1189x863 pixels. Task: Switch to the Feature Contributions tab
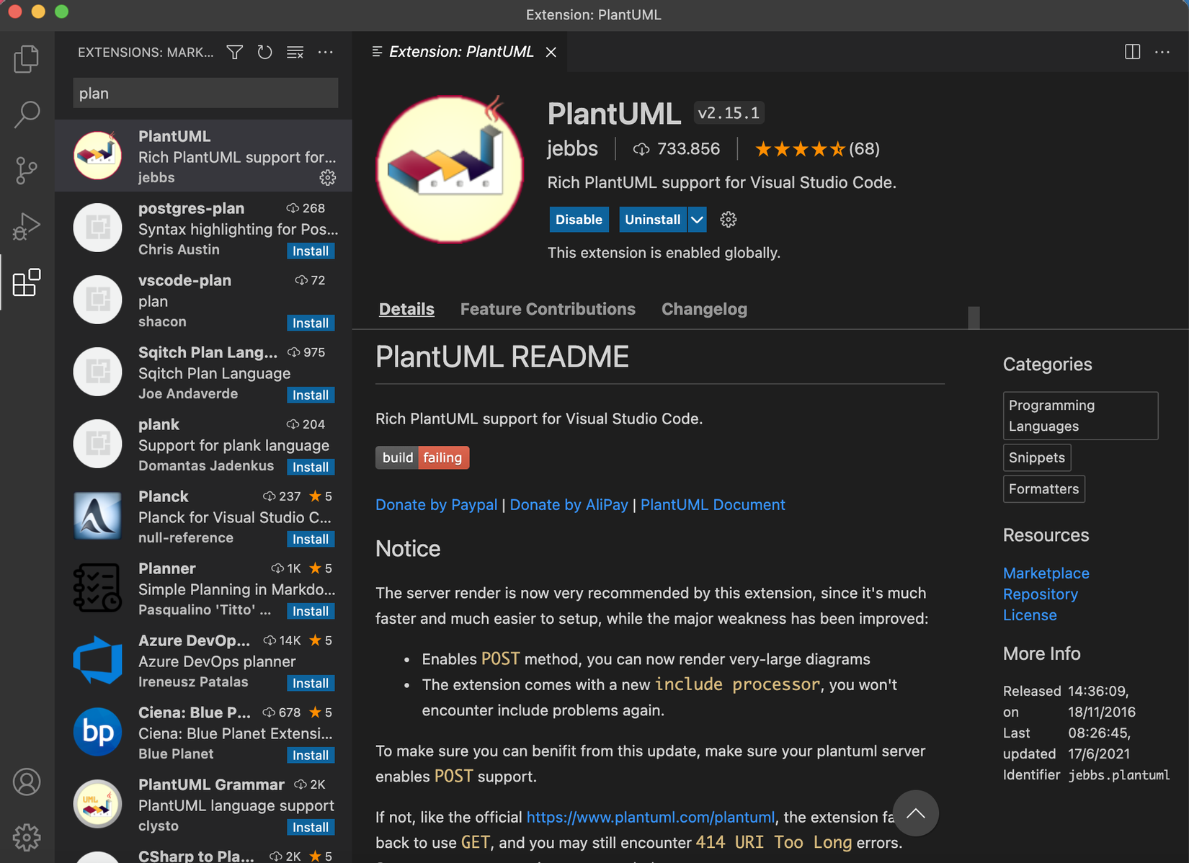point(548,308)
